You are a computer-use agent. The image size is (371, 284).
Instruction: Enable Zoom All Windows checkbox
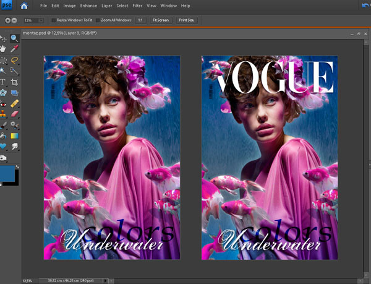click(x=98, y=20)
